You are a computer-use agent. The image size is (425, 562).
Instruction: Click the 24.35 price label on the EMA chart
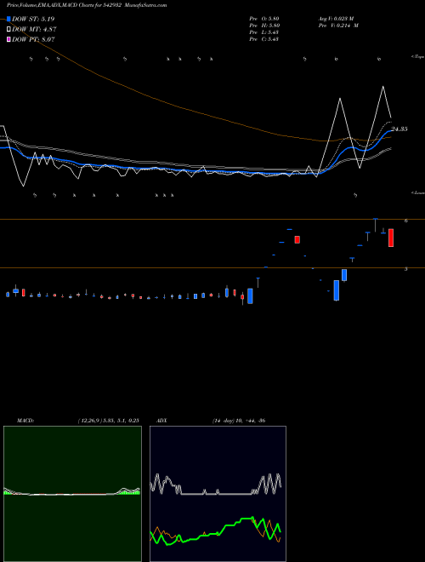[x=399, y=129]
